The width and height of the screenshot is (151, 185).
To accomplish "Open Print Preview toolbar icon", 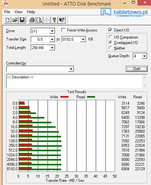I will [x=40, y=20].
